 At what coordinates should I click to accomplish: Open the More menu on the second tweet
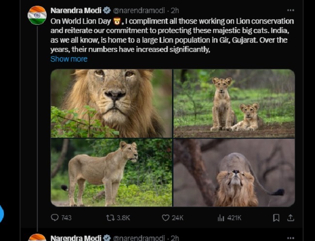pyautogui.click(x=290, y=238)
